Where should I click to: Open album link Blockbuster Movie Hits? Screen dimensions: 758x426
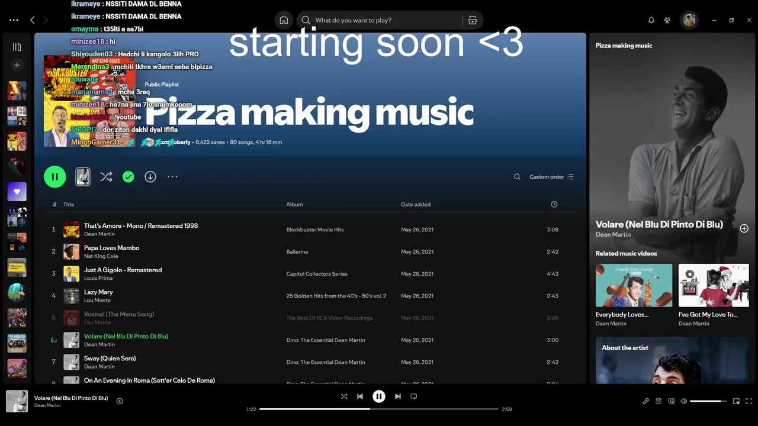(314, 230)
